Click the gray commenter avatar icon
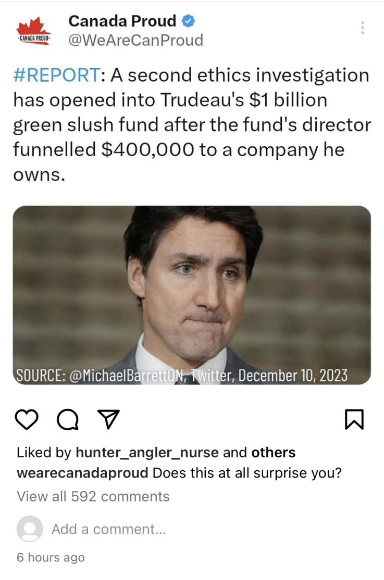The height and width of the screenshot is (580, 384). tap(29, 529)
